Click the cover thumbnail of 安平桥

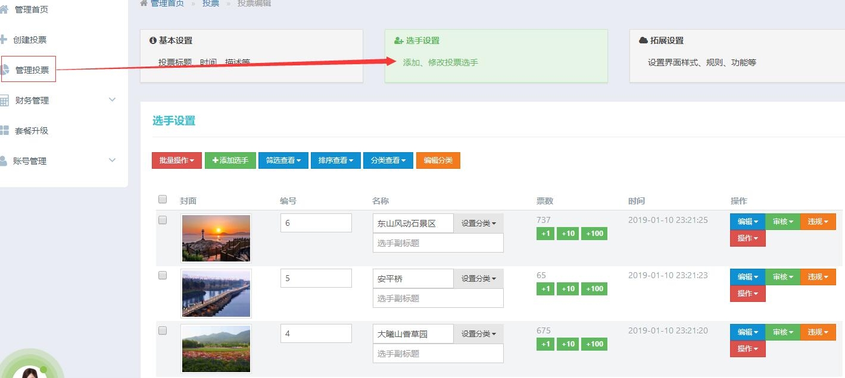pos(216,293)
